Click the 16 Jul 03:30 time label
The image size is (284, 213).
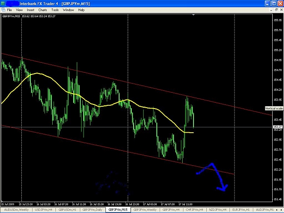click(44, 204)
